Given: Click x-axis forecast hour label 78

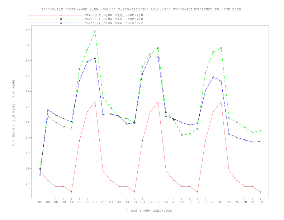Looking at the screenshot, I should 245,202.
